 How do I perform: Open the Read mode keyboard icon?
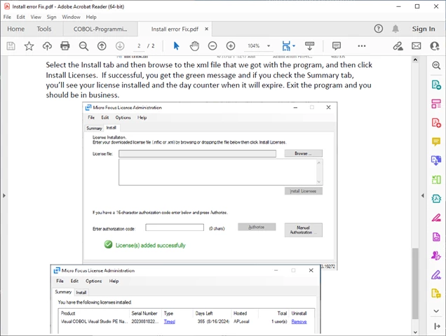(309, 45)
